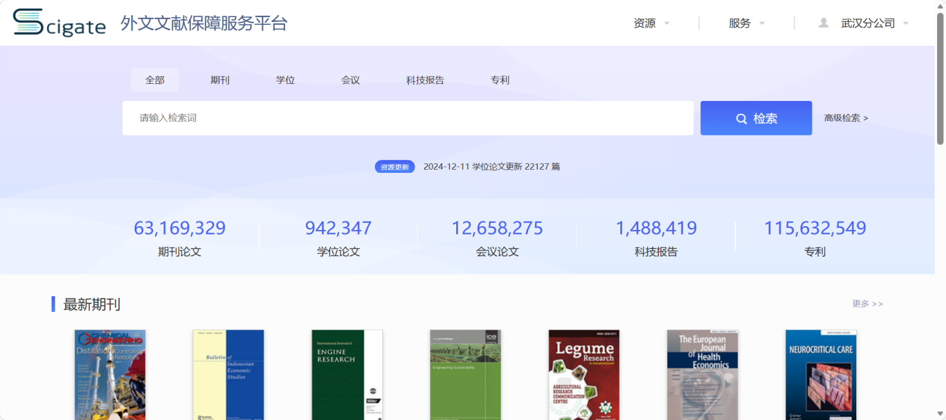Click the user avatar icon
Image resolution: width=946 pixels, height=420 pixels.
(824, 23)
